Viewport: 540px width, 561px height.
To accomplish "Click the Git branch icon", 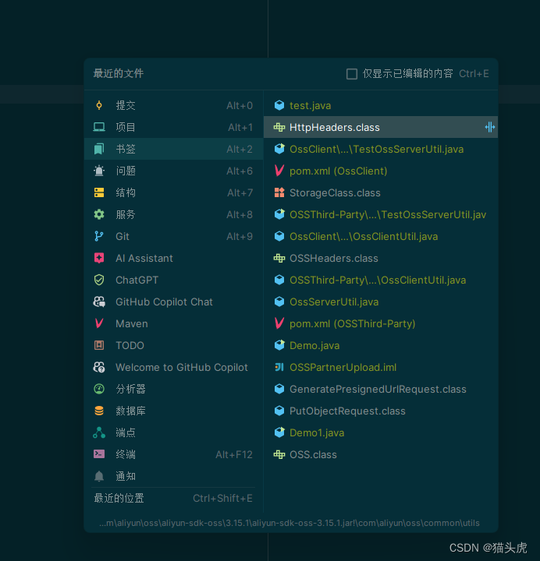I will pyautogui.click(x=99, y=237).
